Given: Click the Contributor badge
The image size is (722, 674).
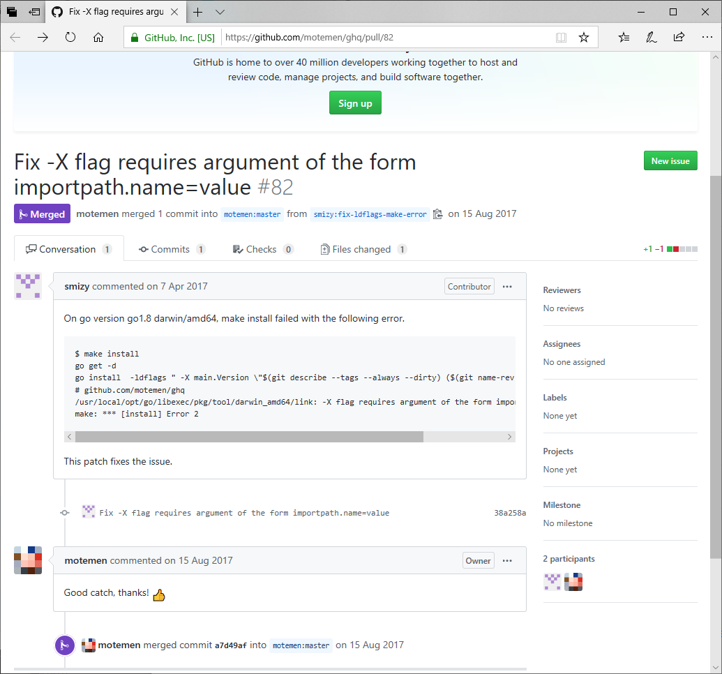Looking at the screenshot, I should (469, 287).
